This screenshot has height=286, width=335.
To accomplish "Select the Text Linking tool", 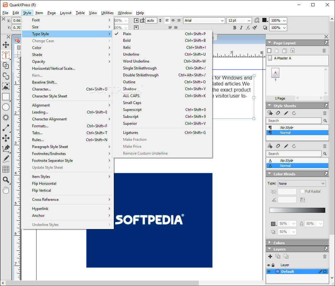I will click(x=6, y=65).
